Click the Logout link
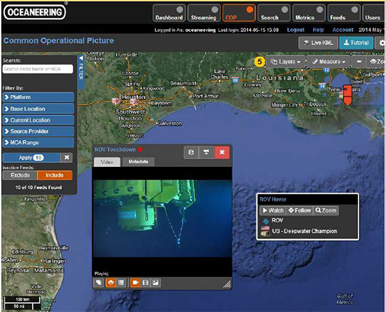The width and height of the screenshot is (385, 312). 296,30
